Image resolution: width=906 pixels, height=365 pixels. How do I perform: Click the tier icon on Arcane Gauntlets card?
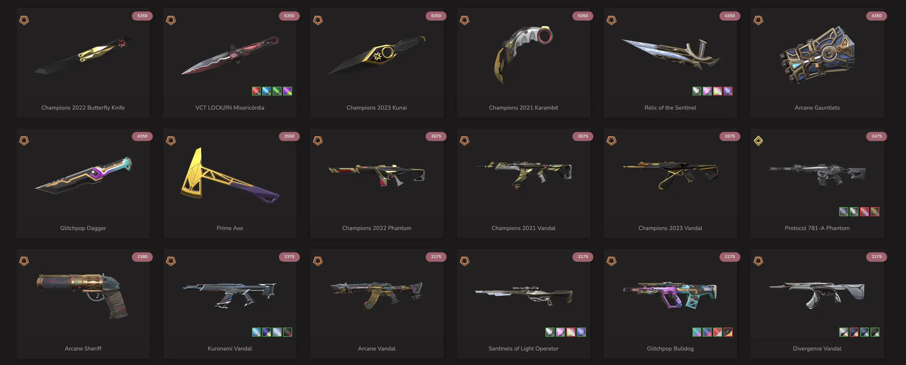(x=758, y=20)
